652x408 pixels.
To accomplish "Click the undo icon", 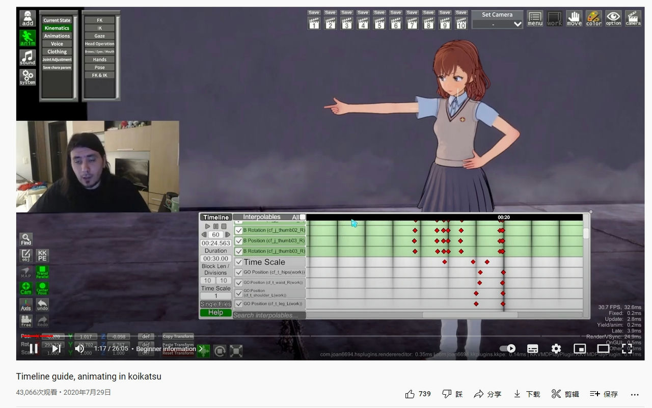I will (x=42, y=305).
